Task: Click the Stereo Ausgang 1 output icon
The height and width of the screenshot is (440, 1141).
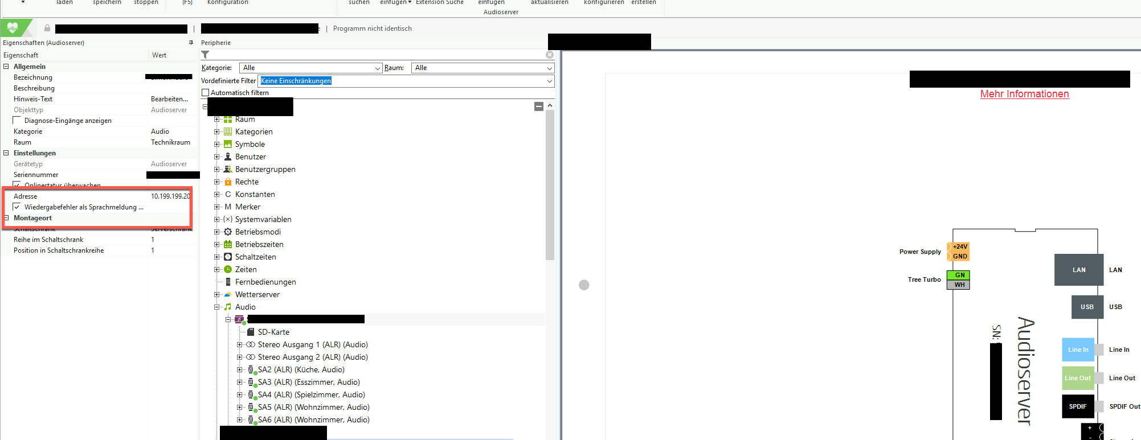Action: (x=251, y=344)
